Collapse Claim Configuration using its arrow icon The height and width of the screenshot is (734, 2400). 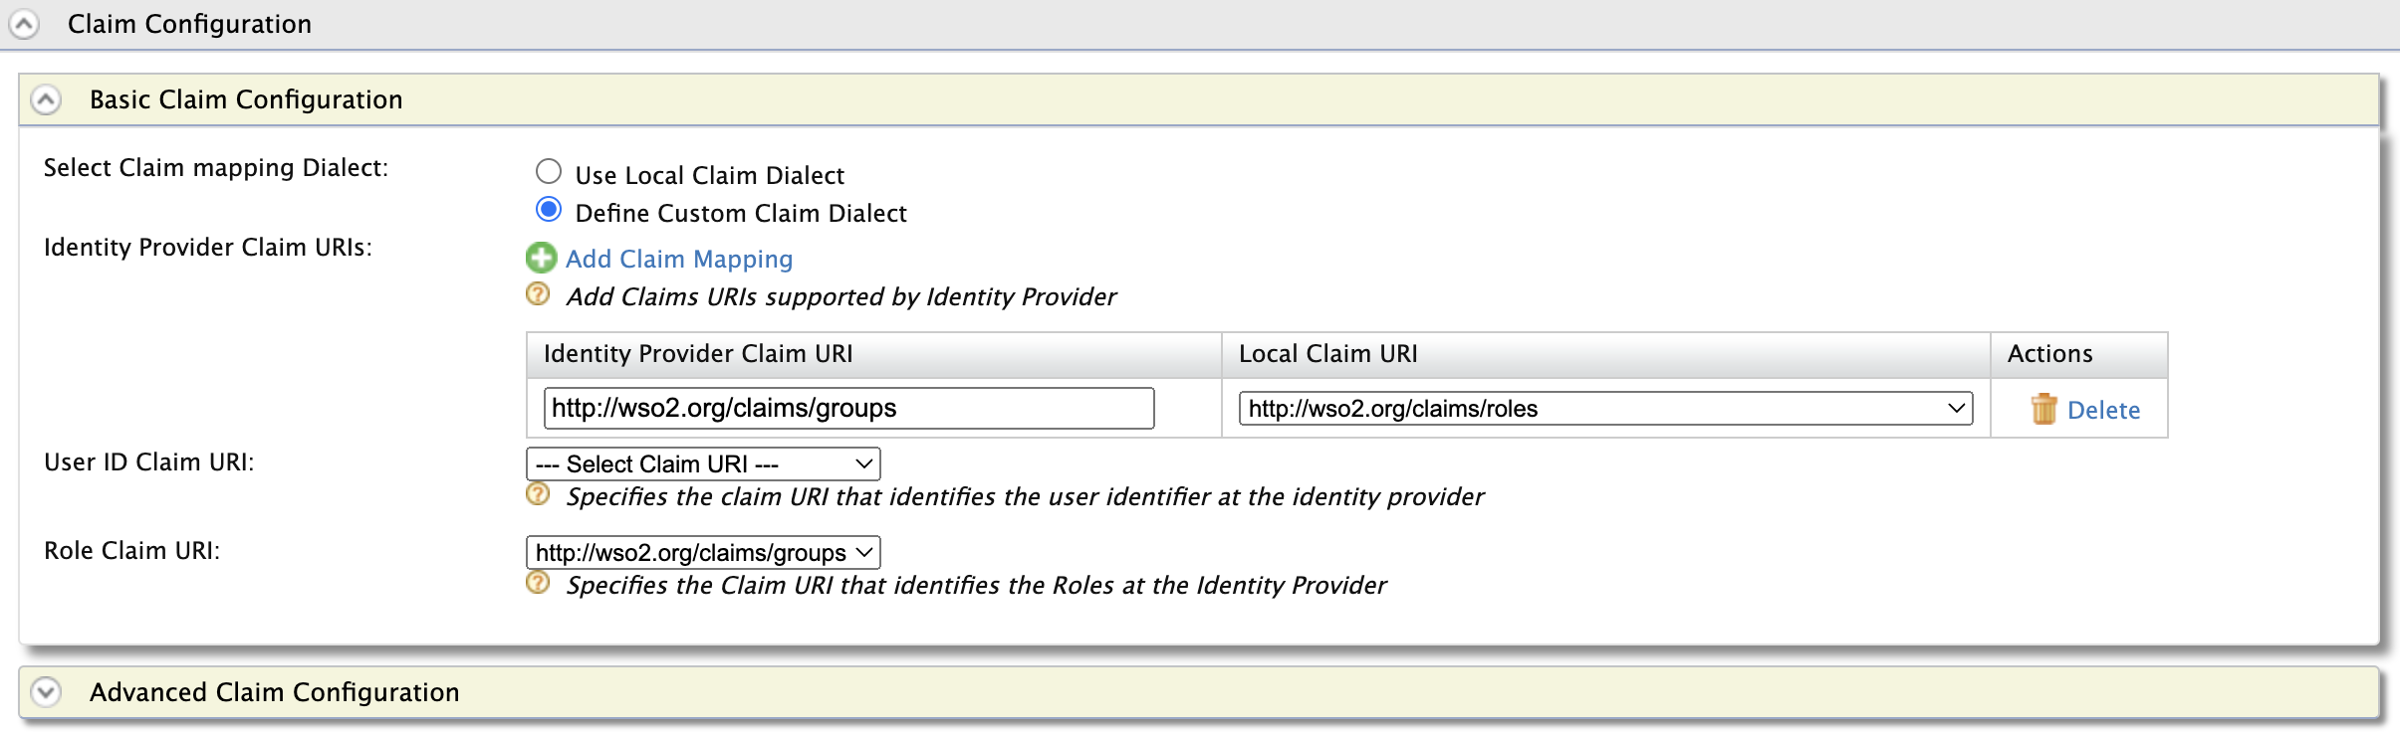click(x=24, y=24)
